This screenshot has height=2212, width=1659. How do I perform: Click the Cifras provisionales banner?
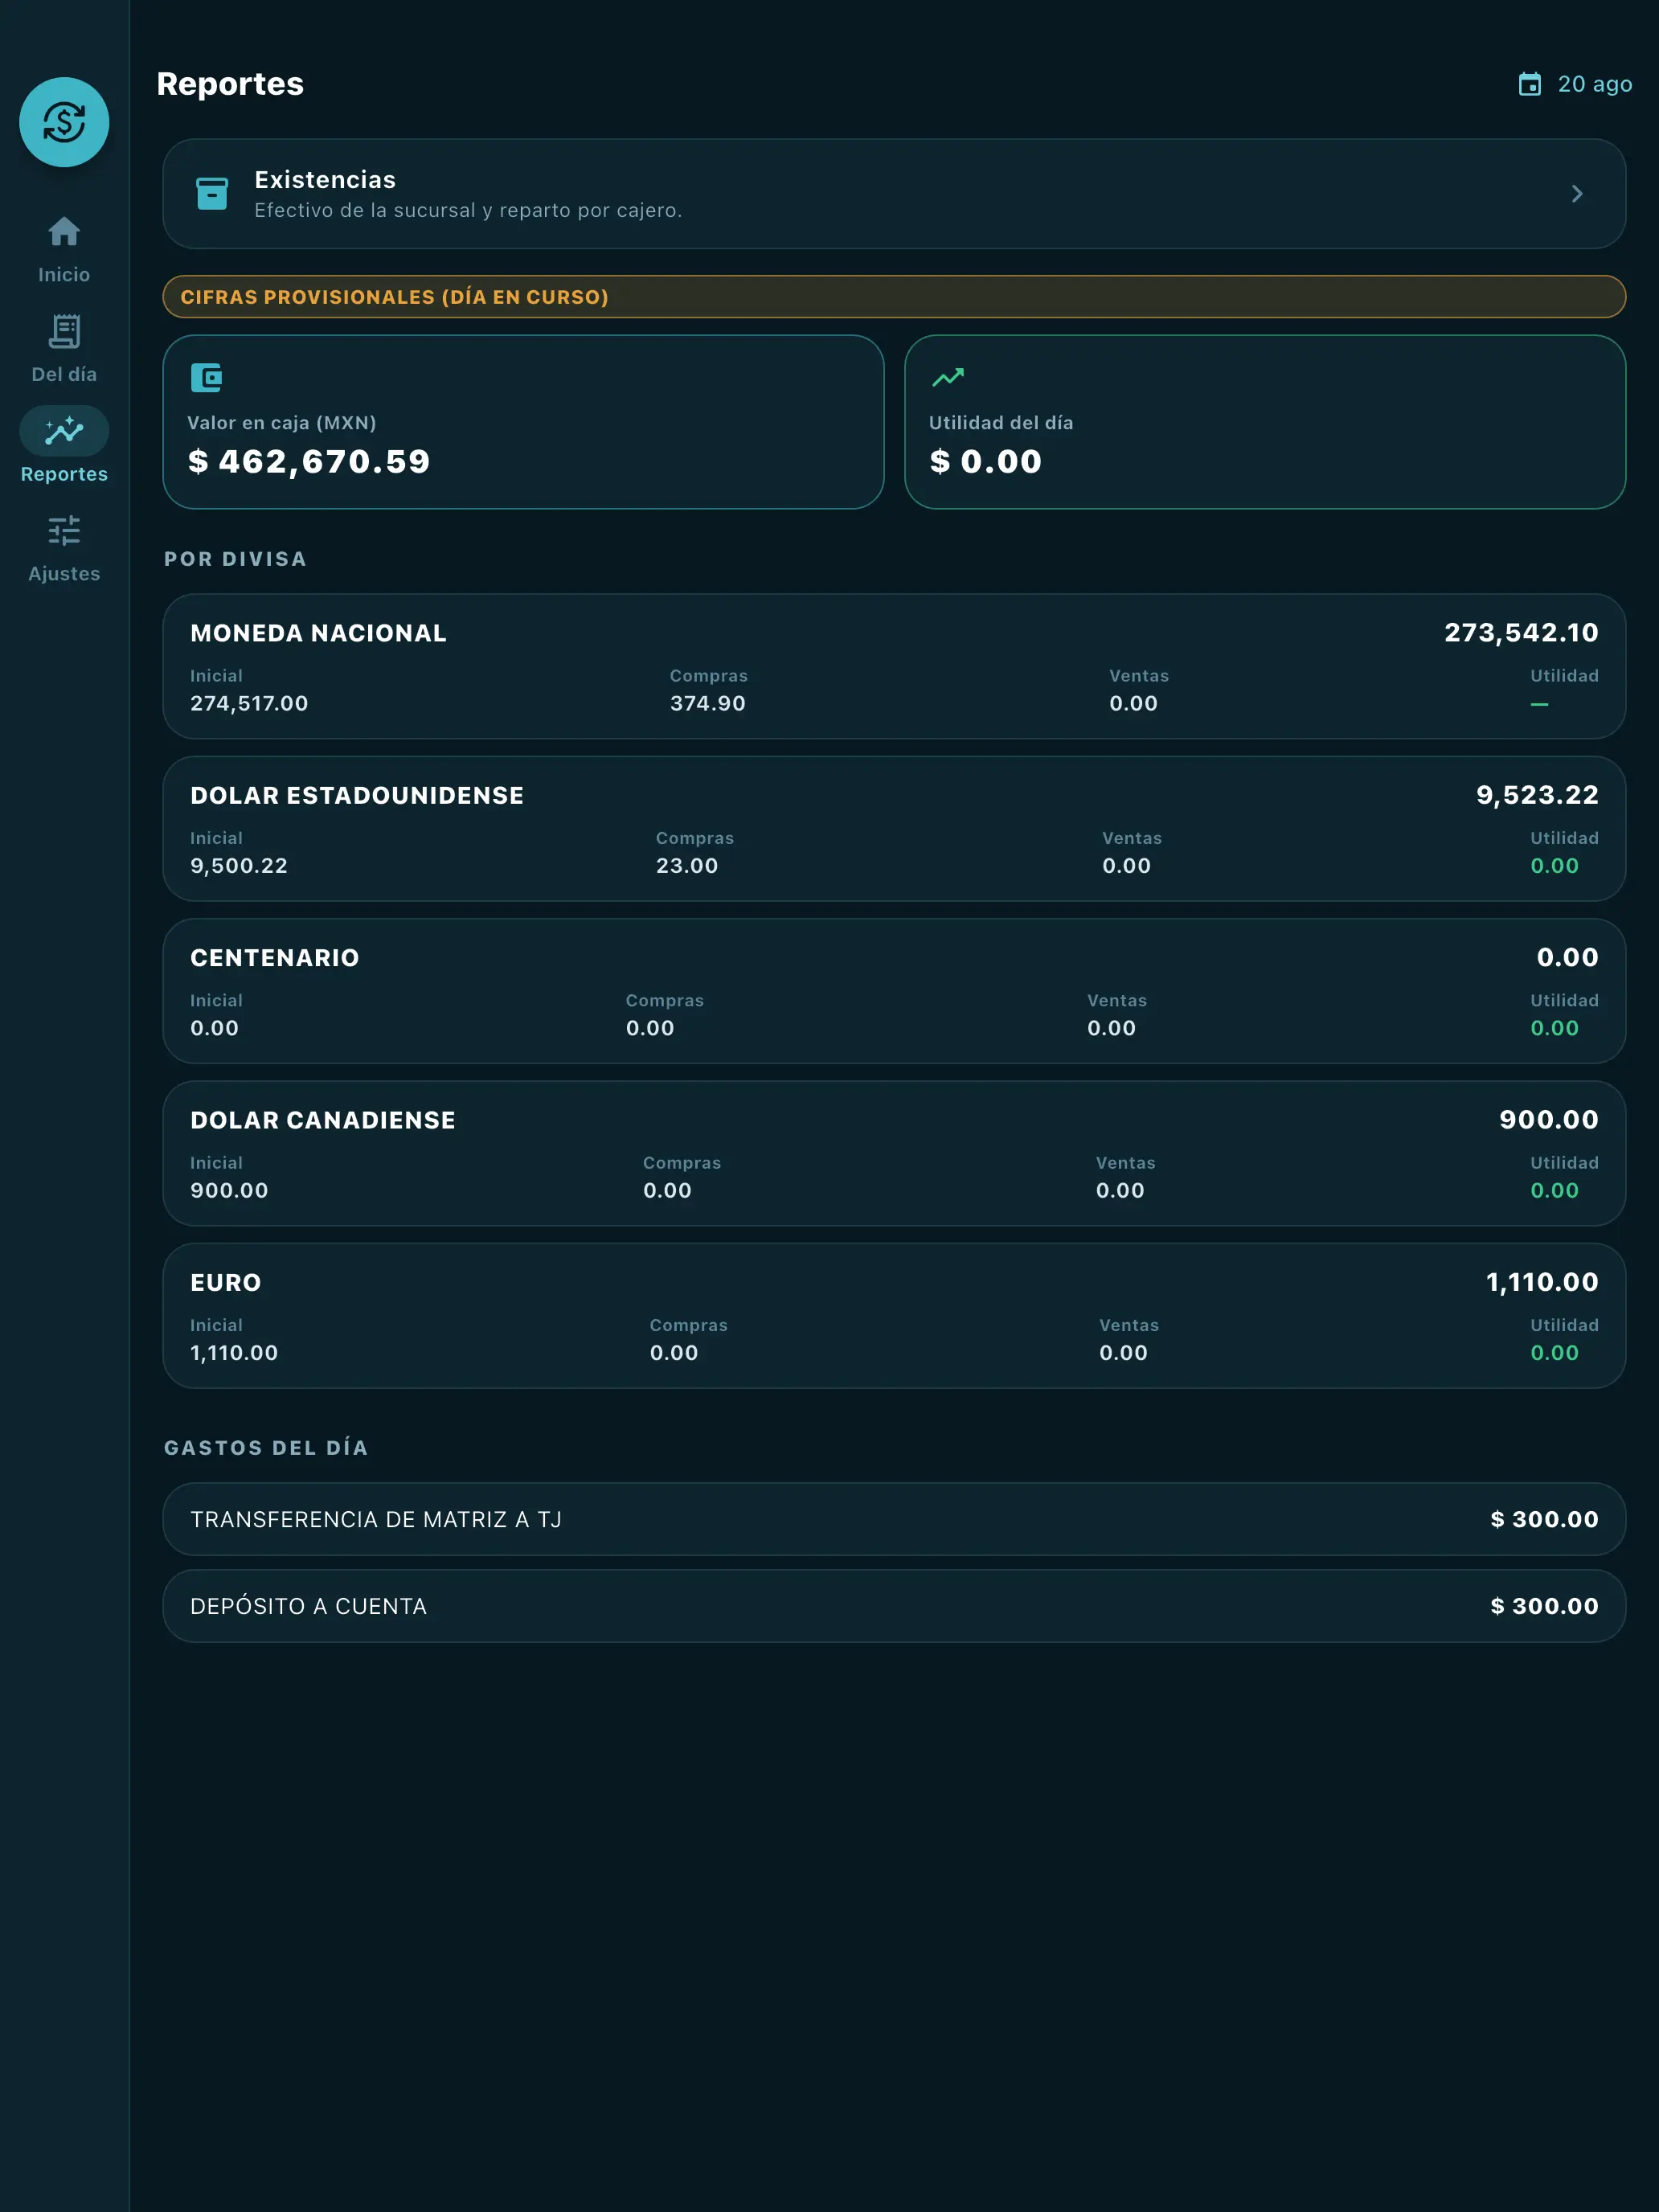click(x=894, y=297)
